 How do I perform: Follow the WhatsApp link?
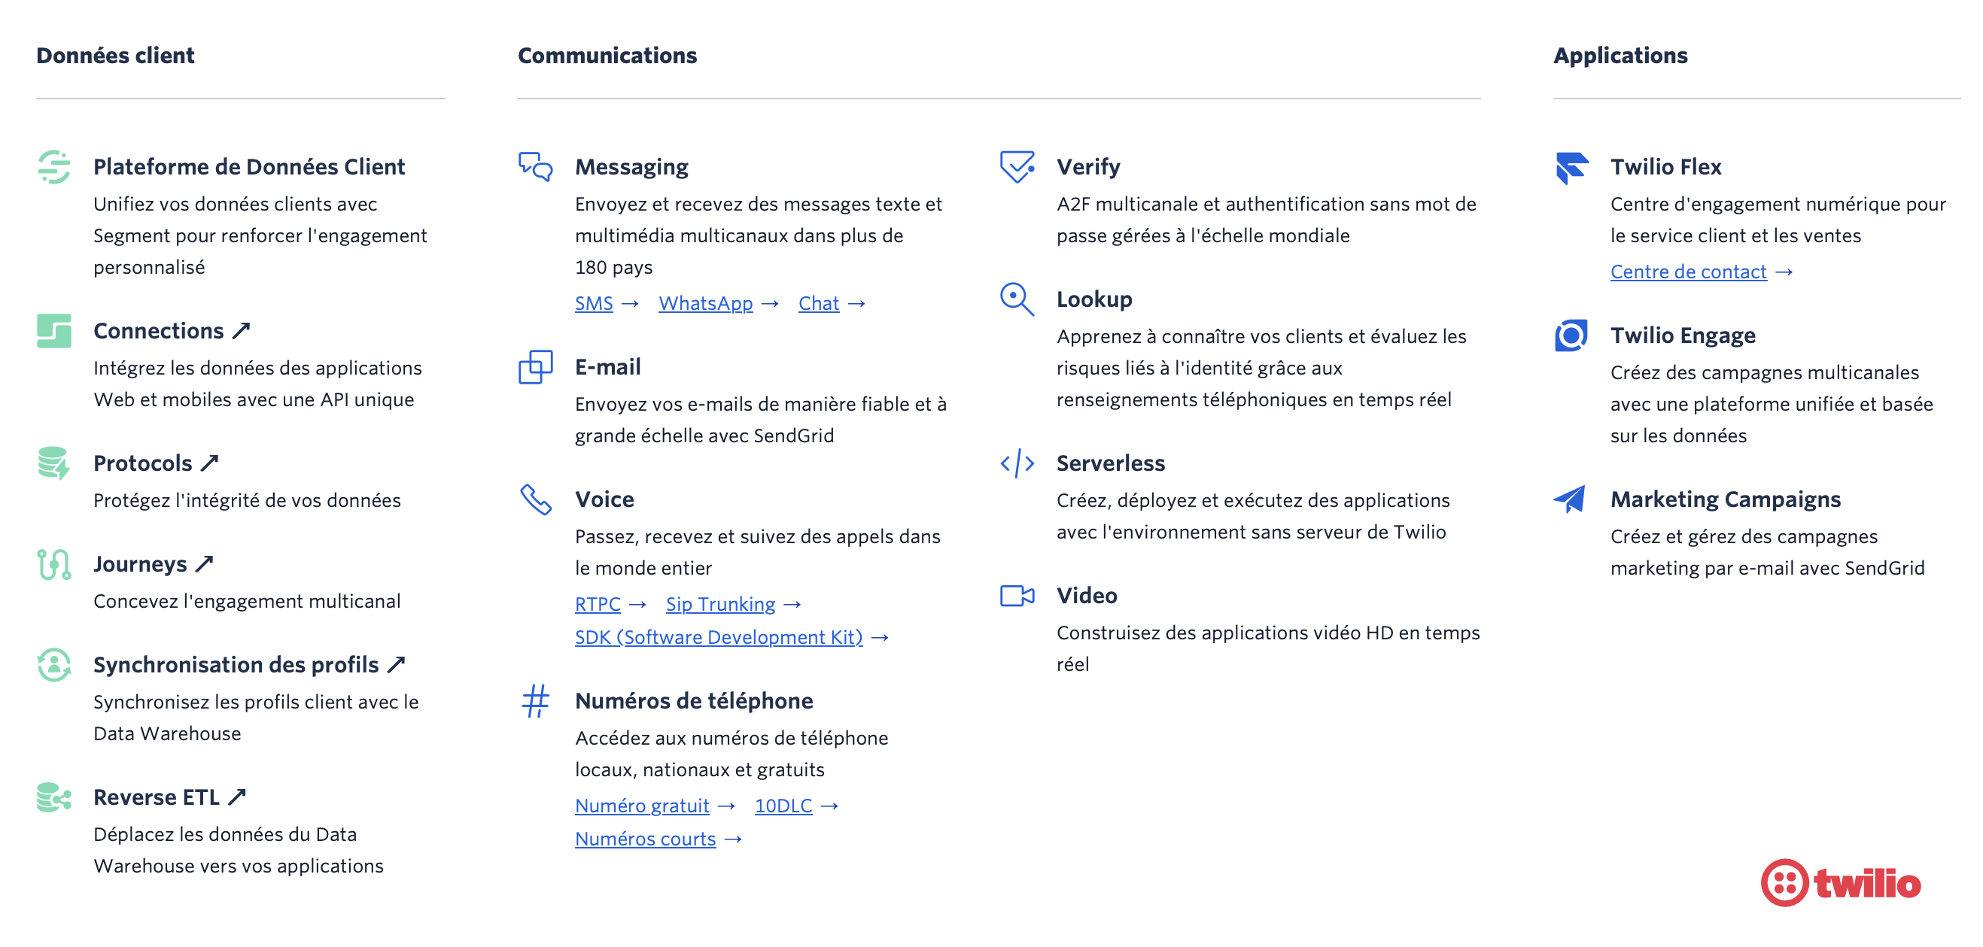point(705,304)
